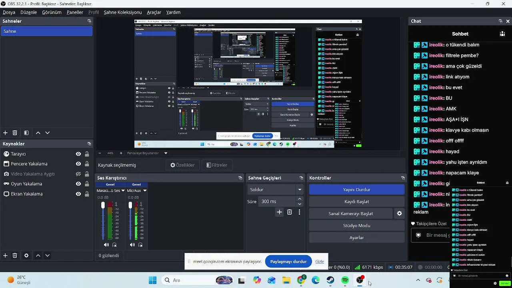Open the Dosya menu
Screen dimensions: 512x288
9,12
